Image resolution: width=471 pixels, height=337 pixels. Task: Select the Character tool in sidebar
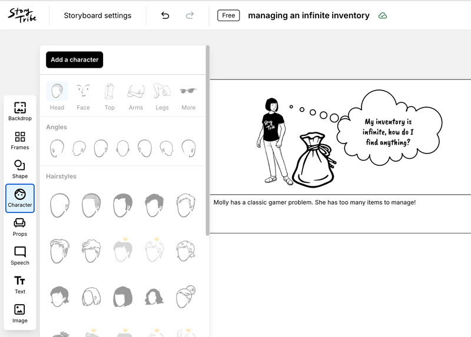click(x=20, y=198)
